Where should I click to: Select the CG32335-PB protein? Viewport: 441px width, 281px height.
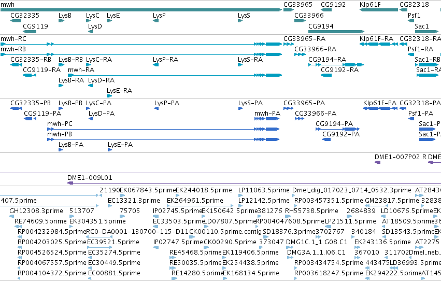(16, 108)
